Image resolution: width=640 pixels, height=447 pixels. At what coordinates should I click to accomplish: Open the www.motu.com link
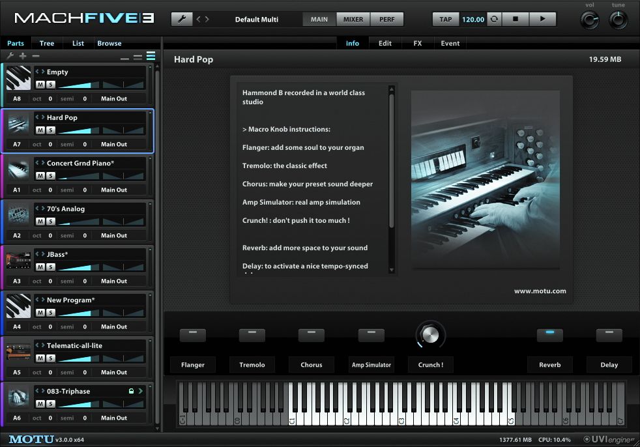[540, 291]
